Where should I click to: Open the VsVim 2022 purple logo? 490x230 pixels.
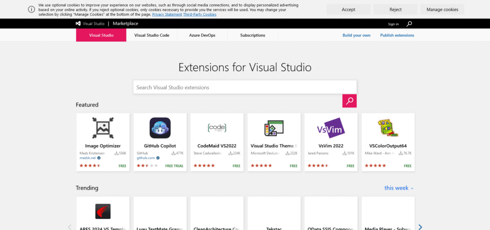tap(331, 127)
